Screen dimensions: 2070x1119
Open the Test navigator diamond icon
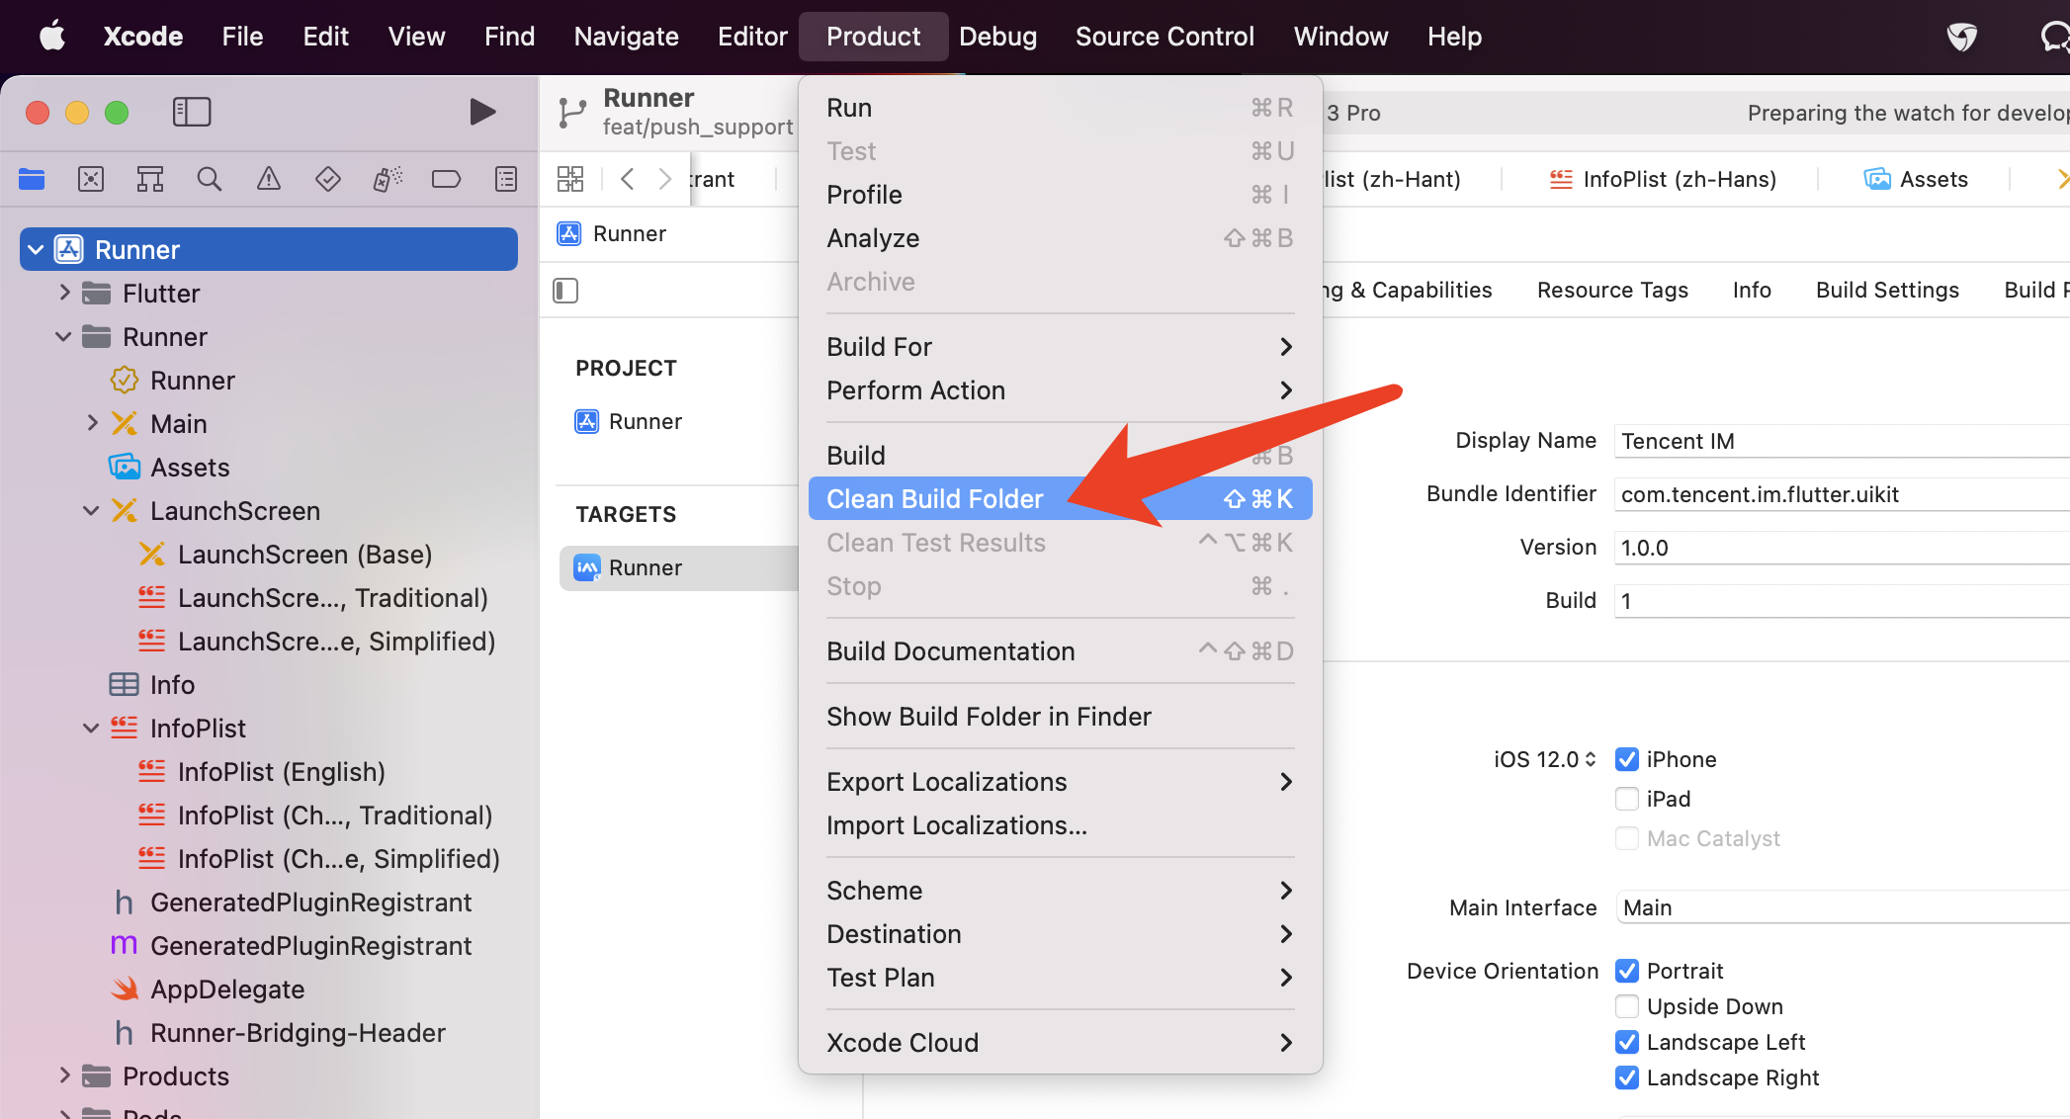tap(327, 179)
